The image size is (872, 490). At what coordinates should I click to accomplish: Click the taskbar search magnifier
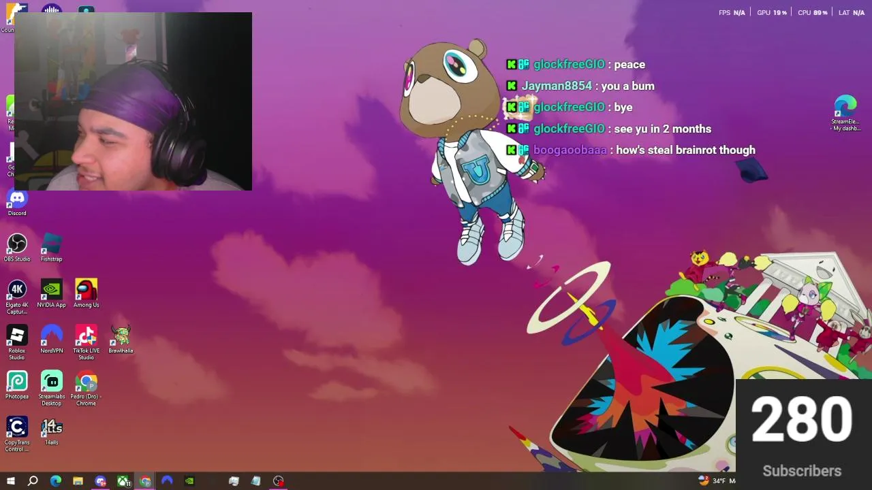click(x=33, y=481)
